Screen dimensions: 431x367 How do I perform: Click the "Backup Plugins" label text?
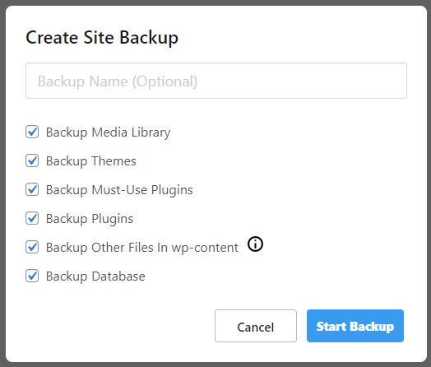point(90,219)
